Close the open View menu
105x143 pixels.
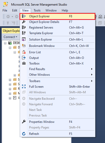26,10
